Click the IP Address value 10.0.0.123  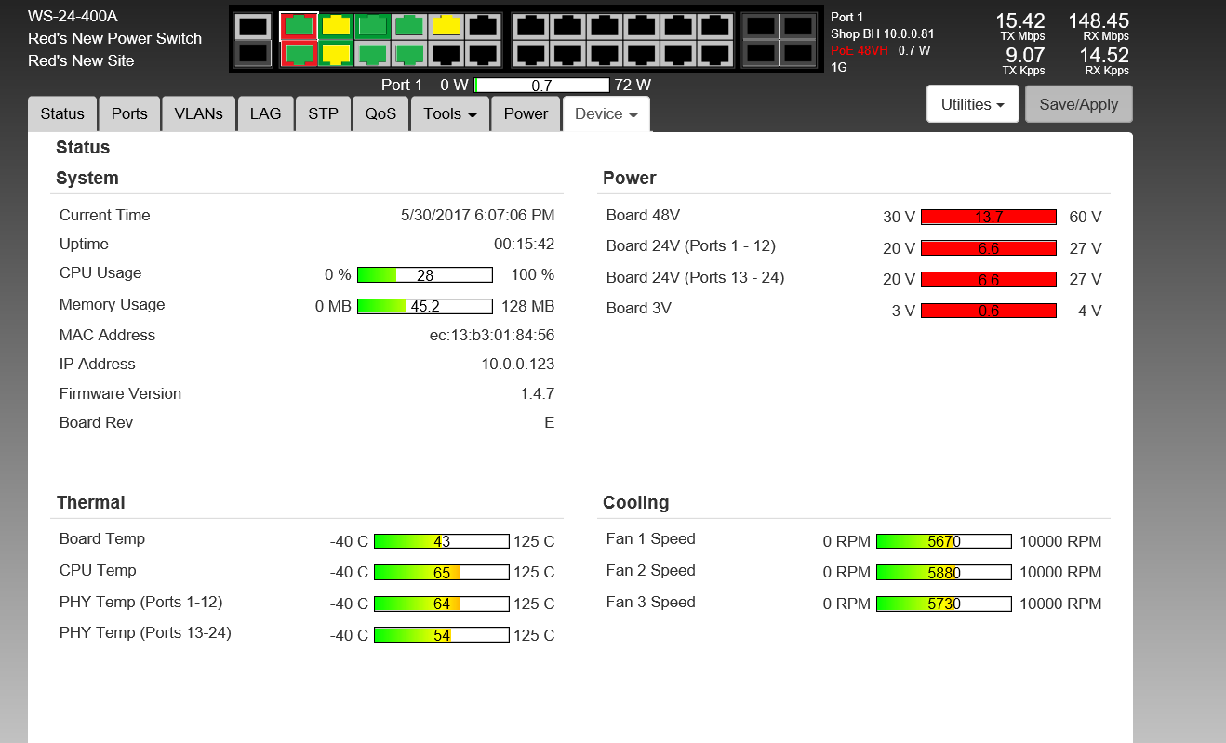(x=517, y=364)
